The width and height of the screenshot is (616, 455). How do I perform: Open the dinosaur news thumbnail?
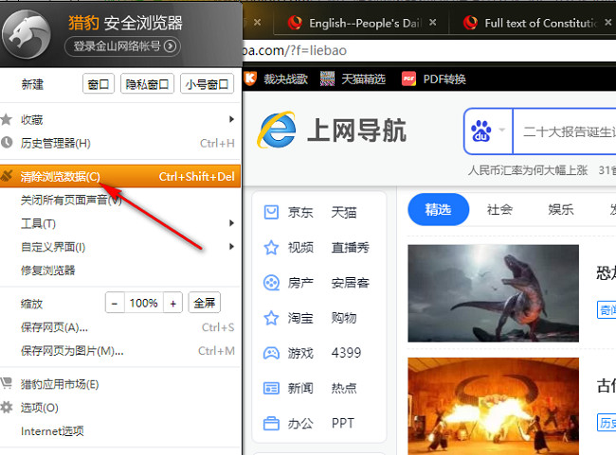493,292
